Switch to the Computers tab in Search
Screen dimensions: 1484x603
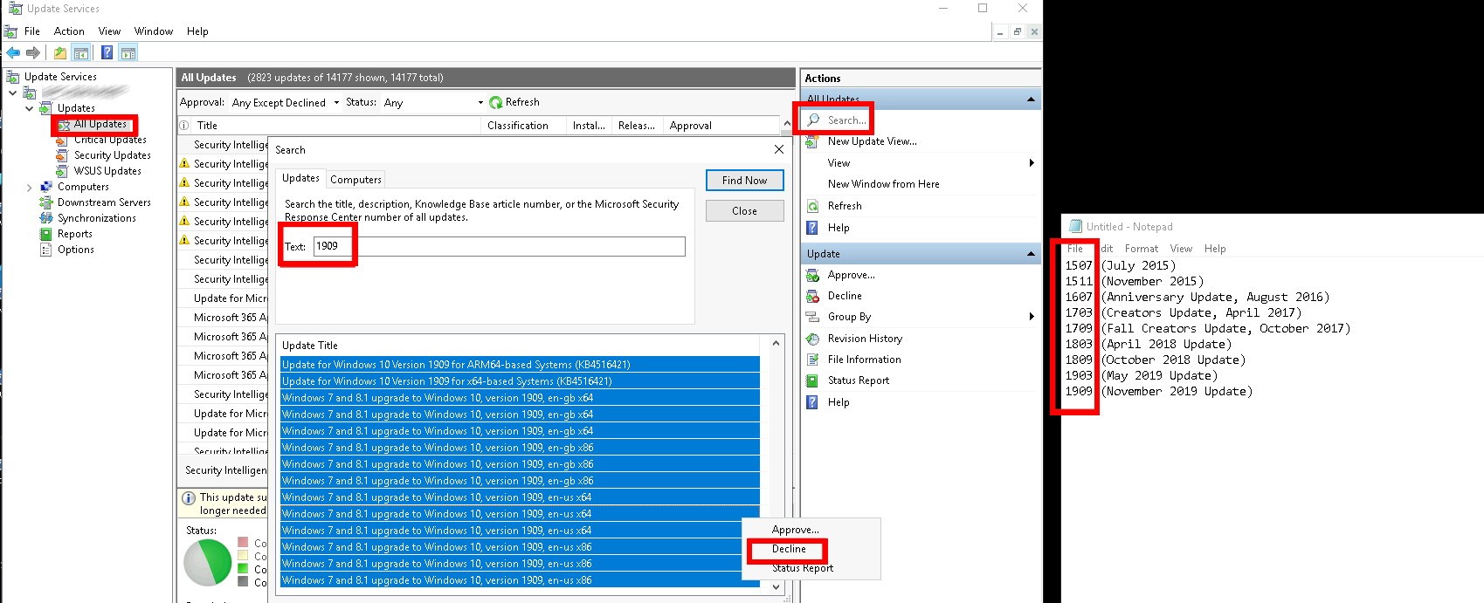pyautogui.click(x=355, y=180)
